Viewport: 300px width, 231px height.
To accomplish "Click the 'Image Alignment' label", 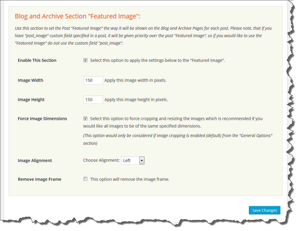I will pos(35,161).
